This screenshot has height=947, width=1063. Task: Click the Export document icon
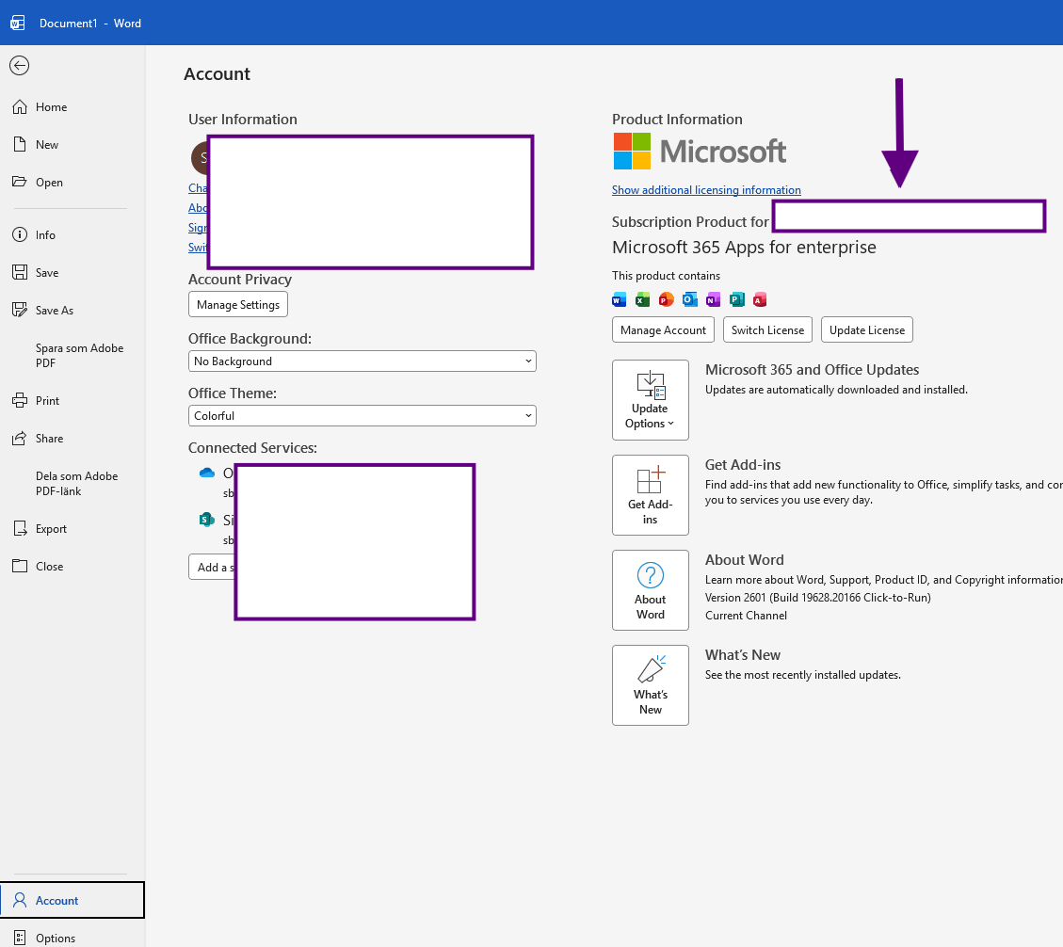(20, 528)
